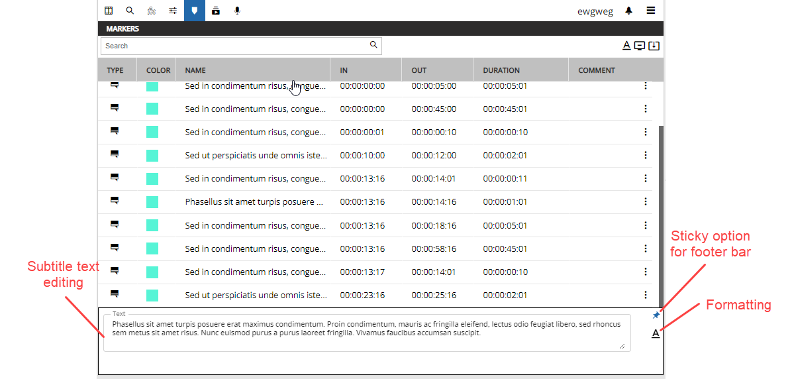Screen dimensions: 792x379
Task: Click the magnifier icon in top toolbar
Action: pyautogui.click(x=130, y=11)
